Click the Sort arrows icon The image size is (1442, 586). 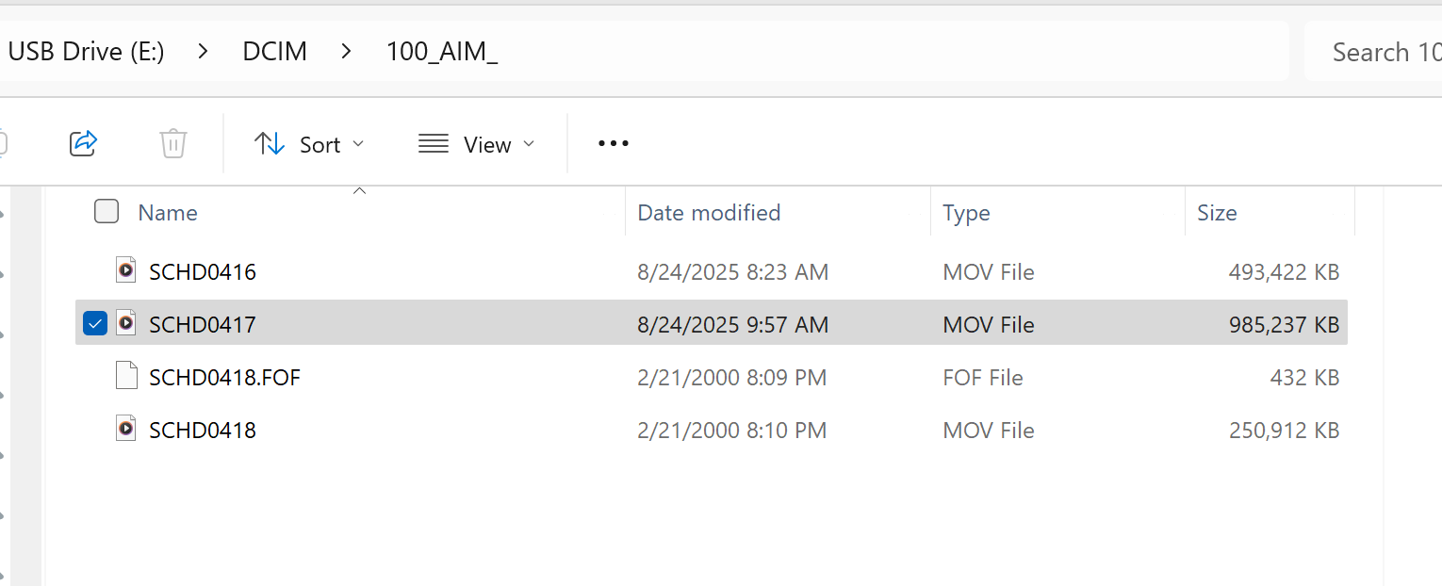[270, 144]
